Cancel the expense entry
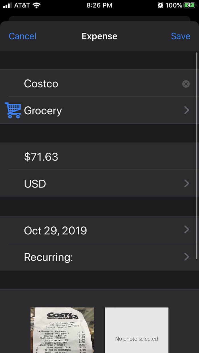The height and width of the screenshot is (353, 199). [x=22, y=36]
